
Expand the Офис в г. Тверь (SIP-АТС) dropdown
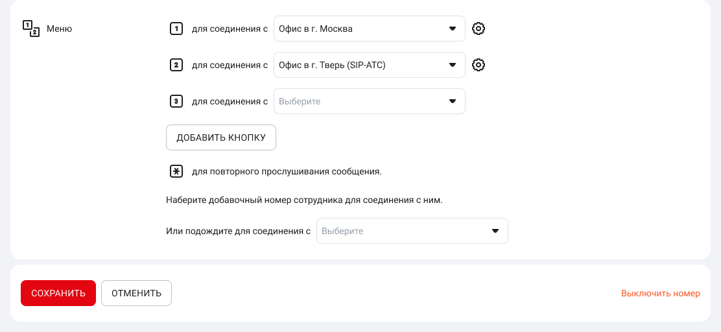click(x=369, y=65)
